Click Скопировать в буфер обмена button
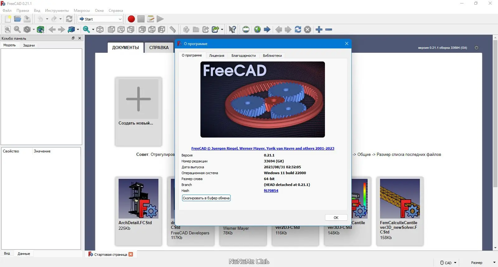This screenshot has width=498, height=267. coord(206,198)
